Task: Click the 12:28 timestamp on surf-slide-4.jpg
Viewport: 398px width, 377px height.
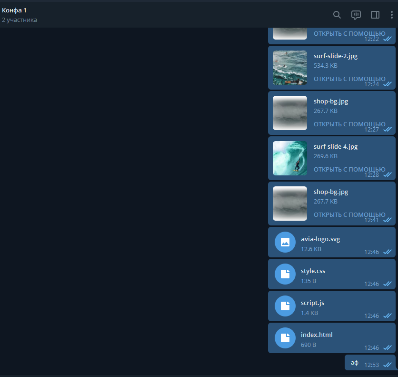Action: (x=371, y=175)
